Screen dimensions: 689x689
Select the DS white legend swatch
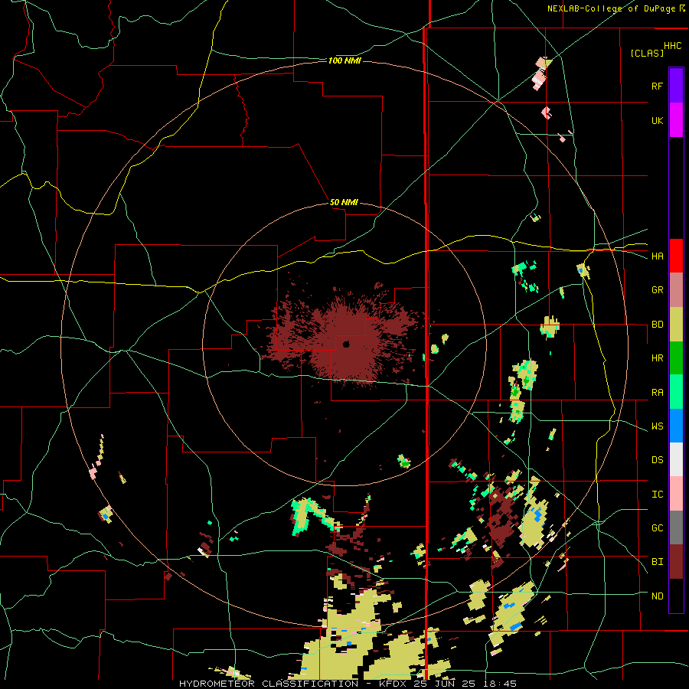click(x=676, y=459)
